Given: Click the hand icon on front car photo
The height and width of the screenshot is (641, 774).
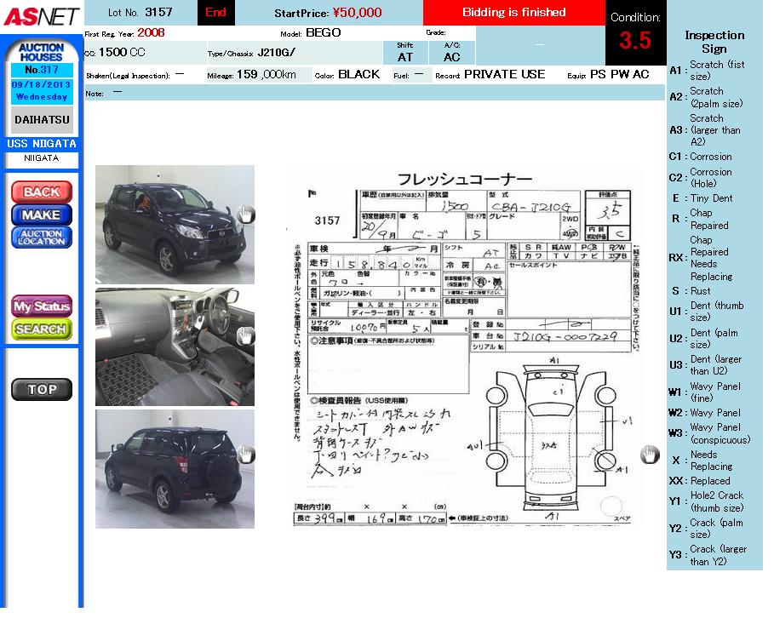Looking at the screenshot, I should [x=244, y=215].
